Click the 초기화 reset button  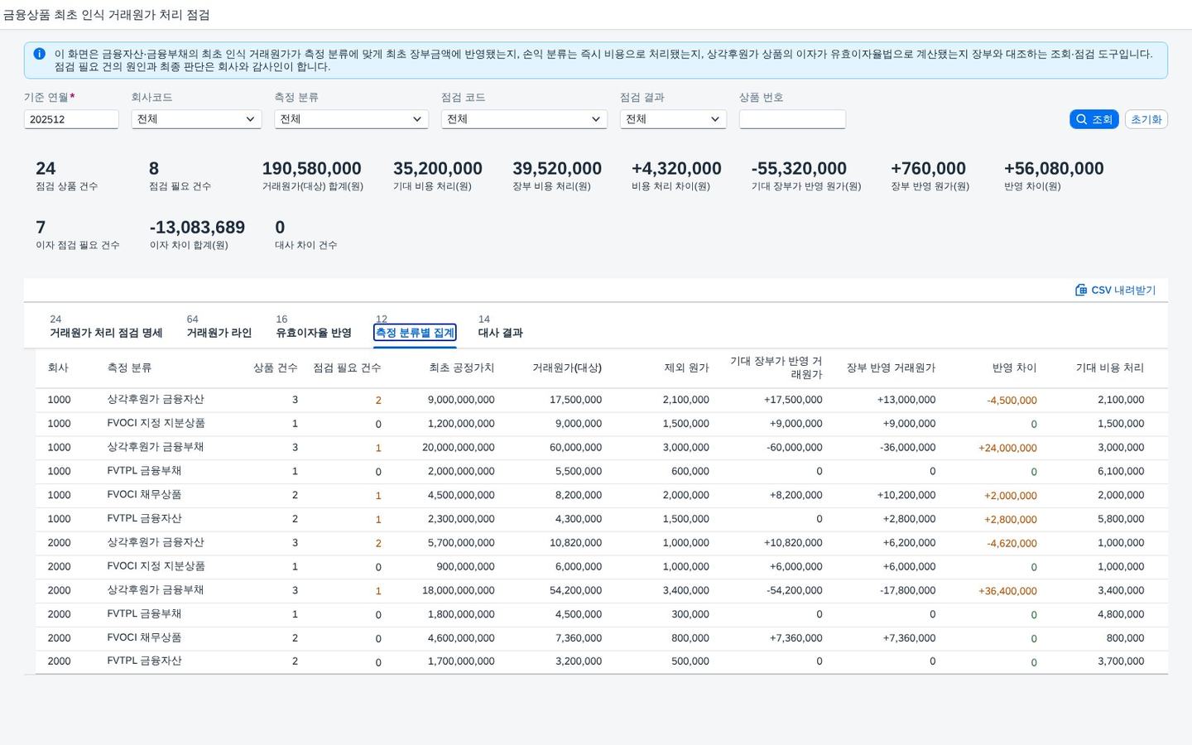click(x=1146, y=119)
